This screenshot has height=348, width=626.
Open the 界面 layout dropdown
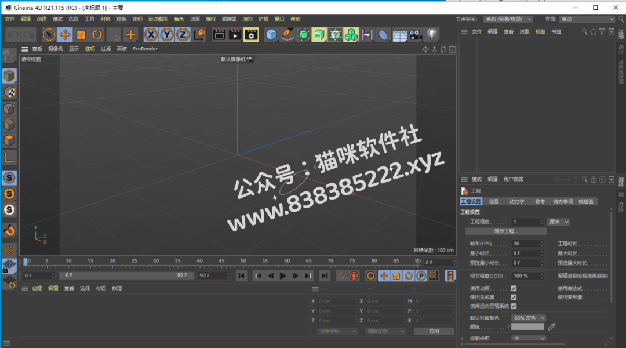tap(587, 19)
